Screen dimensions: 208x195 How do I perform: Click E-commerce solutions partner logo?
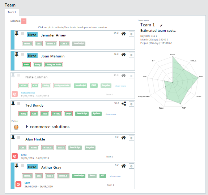[16, 127]
